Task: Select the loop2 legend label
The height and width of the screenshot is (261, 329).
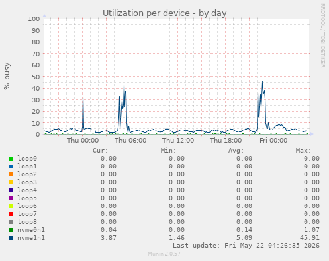Action: 27,174
